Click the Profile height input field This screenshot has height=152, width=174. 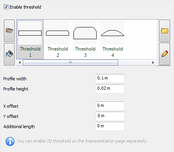click(x=110, y=89)
